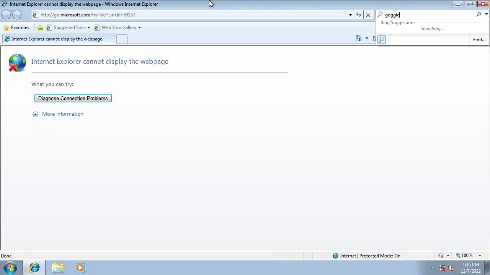
Task: Open the Home button dropdown arrow
Action: coord(367,38)
